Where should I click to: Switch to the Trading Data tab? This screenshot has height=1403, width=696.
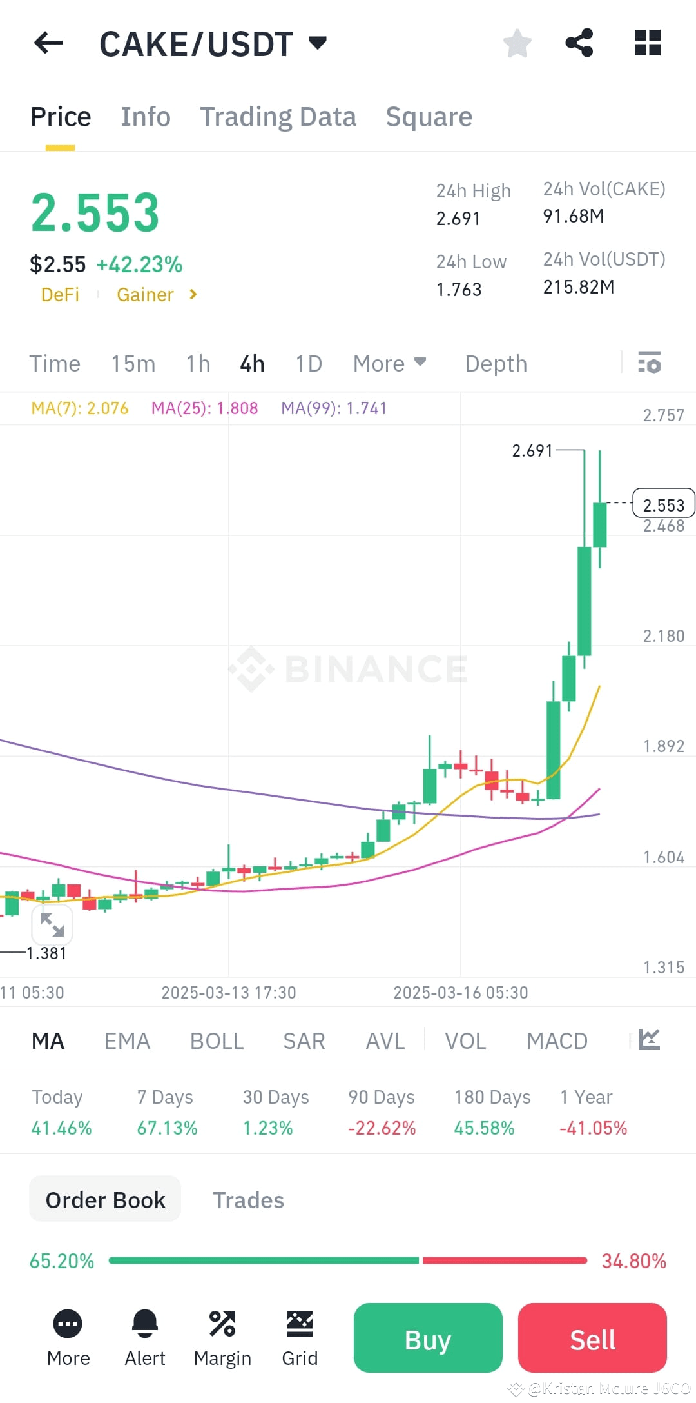click(x=278, y=116)
